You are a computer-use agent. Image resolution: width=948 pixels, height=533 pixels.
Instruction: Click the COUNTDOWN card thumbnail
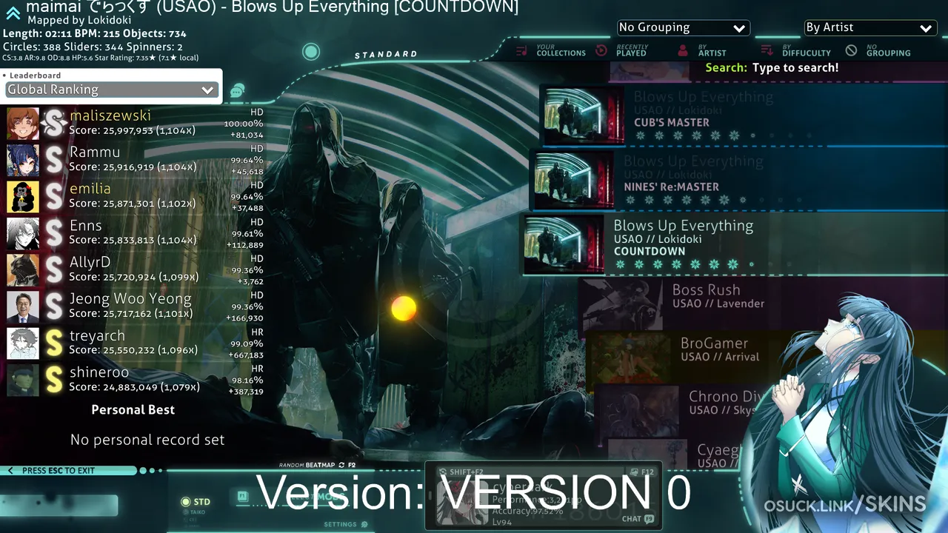coord(564,244)
